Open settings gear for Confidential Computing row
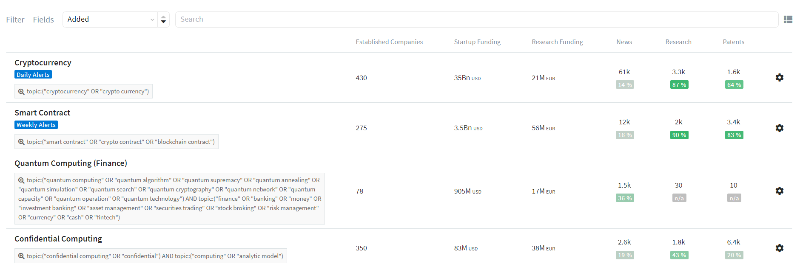This screenshot has width=800, height=278. click(779, 248)
